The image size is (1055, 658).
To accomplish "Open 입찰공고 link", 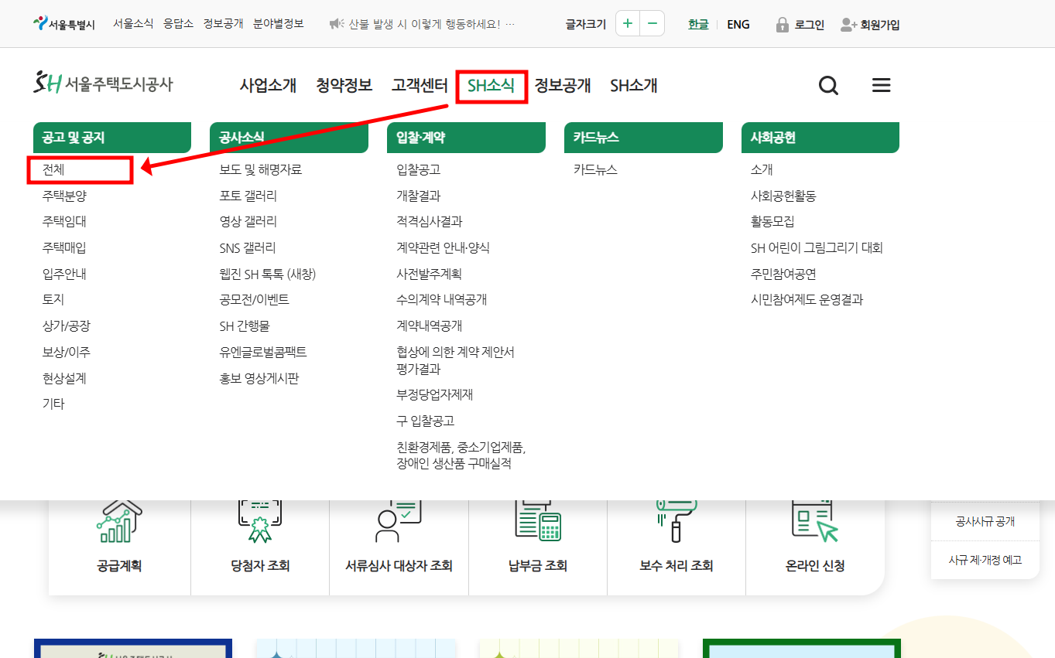I will (x=419, y=169).
